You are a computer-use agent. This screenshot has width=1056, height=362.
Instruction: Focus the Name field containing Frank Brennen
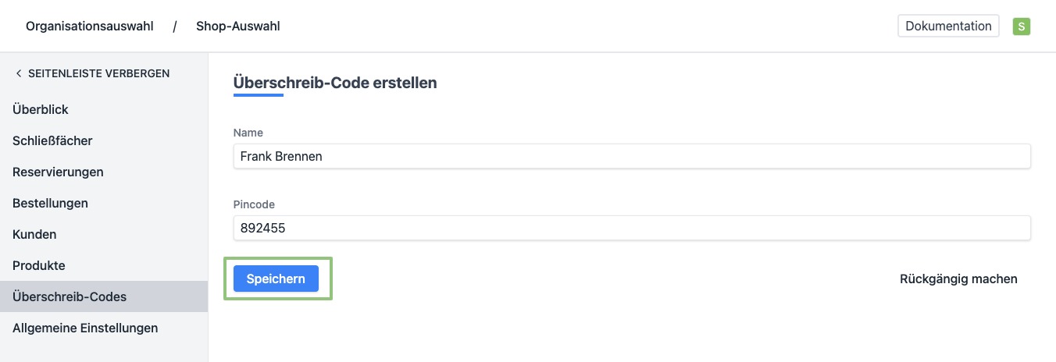(631, 156)
